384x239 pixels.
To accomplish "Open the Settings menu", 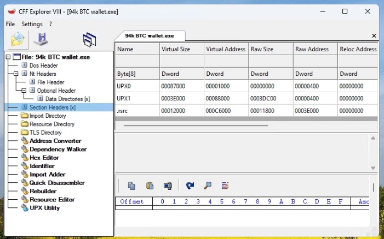I will [32, 24].
